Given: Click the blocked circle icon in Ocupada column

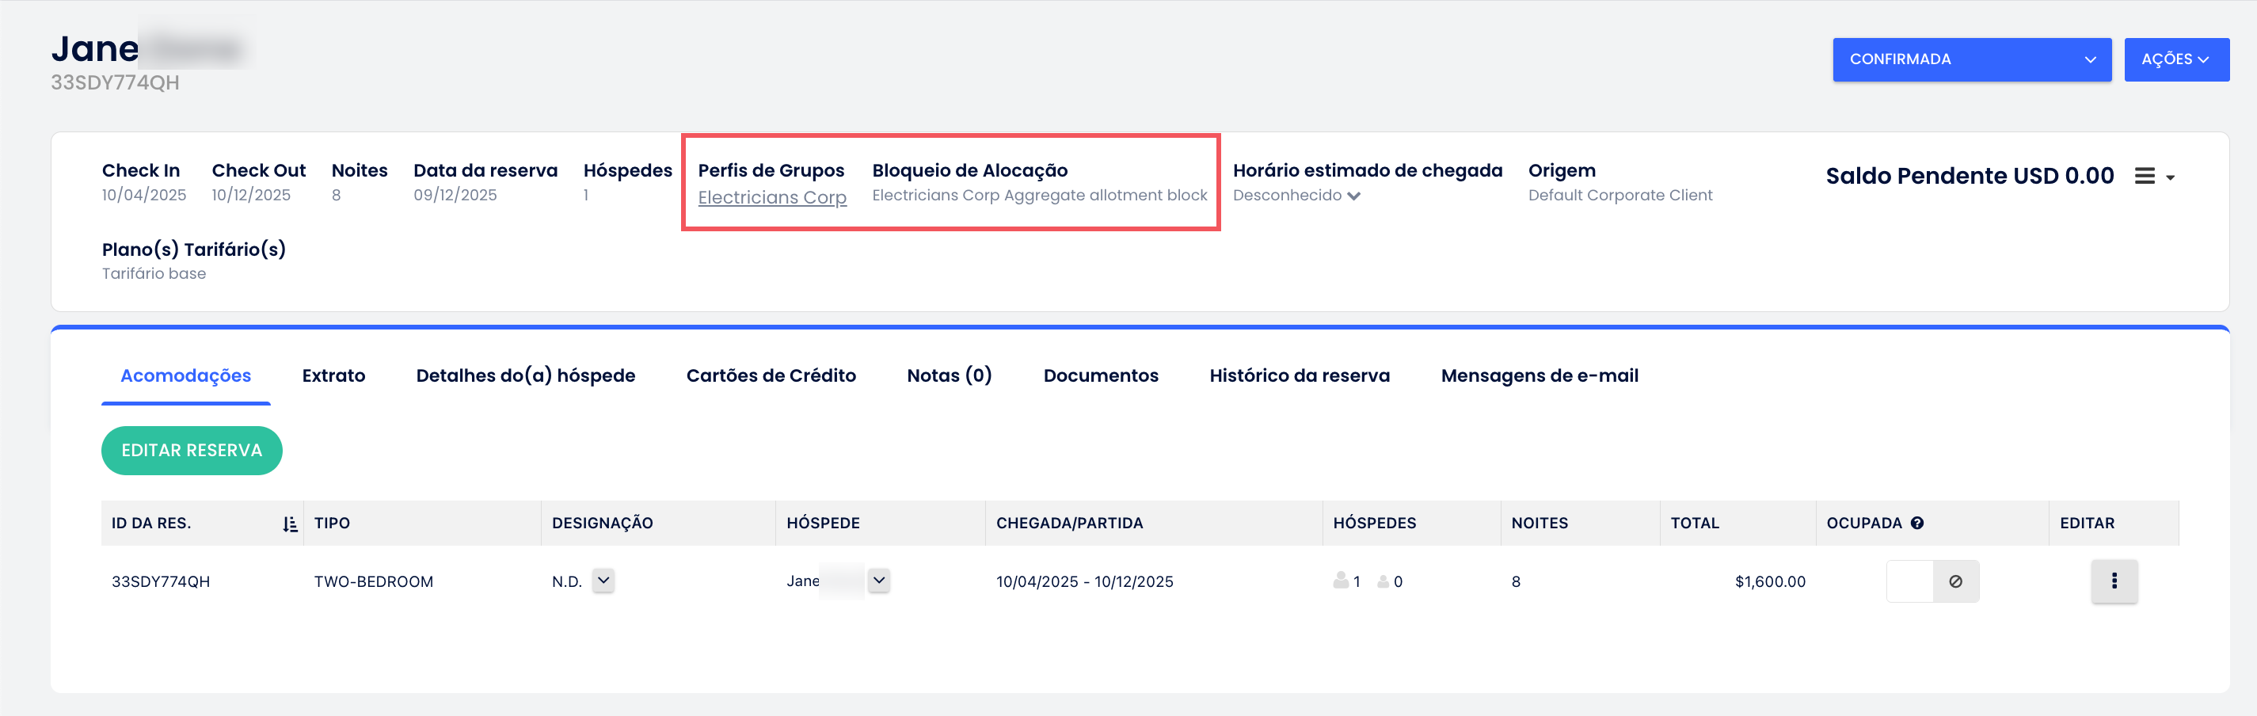Looking at the screenshot, I should click(1954, 581).
